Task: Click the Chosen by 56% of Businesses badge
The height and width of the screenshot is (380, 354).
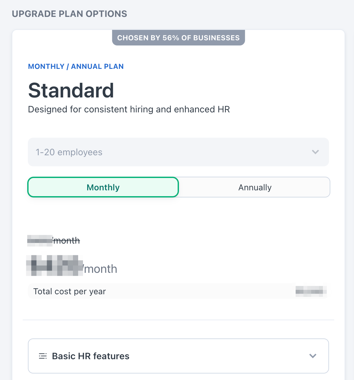Action: [x=178, y=38]
